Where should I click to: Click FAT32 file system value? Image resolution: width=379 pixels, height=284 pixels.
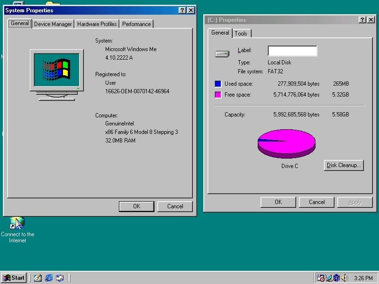click(275, 71)
